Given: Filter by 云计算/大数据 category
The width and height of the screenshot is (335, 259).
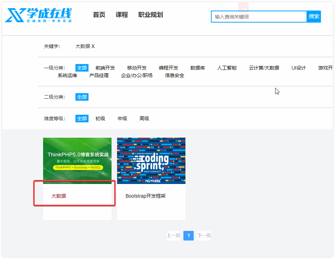Looking at the screenshot, I should point(264,68).
